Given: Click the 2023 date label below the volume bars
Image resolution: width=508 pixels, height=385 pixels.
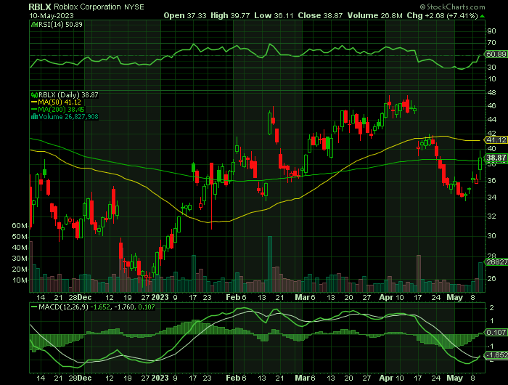Looking at the screenshot, I should 160,297.
